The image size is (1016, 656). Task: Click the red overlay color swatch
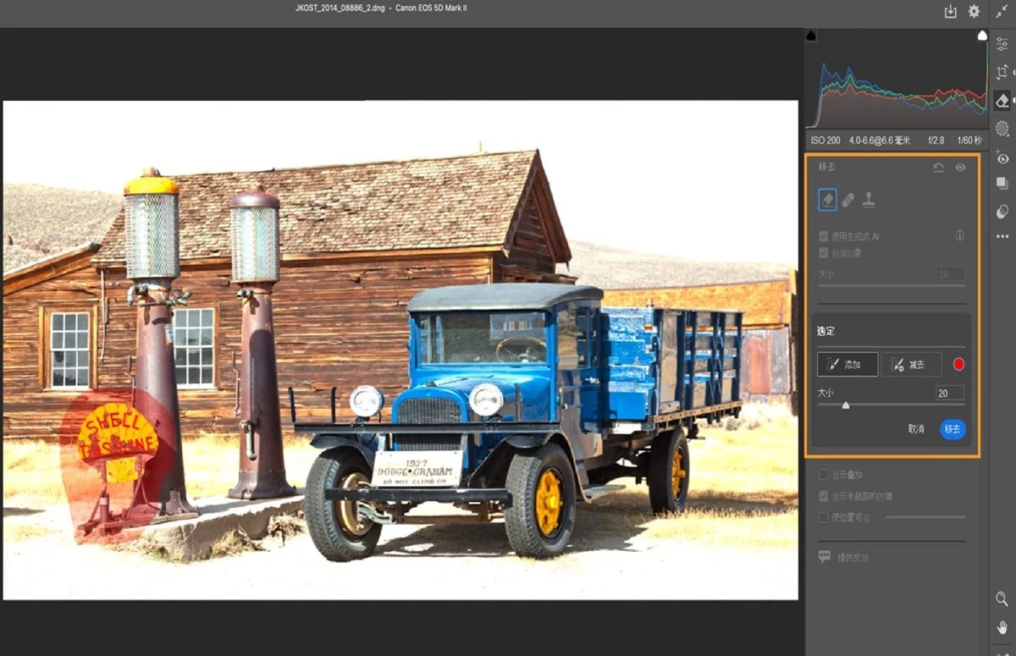(958, 364)
